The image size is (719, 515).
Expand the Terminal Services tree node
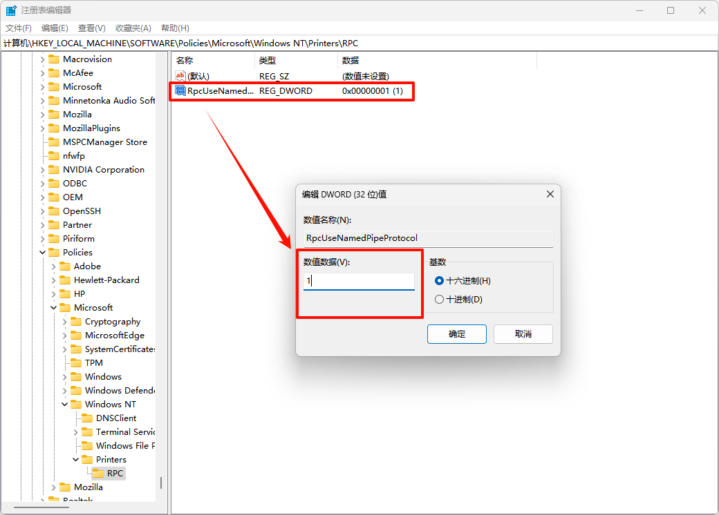coord(76,432)
